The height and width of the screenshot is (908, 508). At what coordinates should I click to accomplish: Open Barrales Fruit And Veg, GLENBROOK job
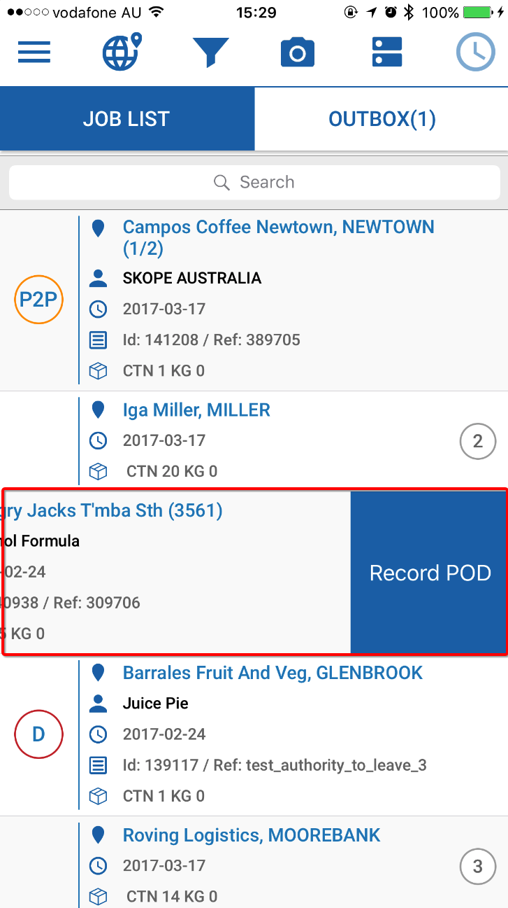[273, 673]
